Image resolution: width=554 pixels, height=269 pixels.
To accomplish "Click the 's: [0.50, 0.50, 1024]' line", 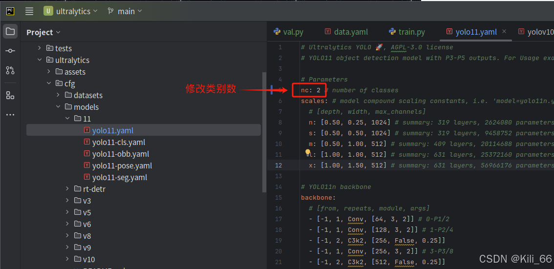I will [x=431, y=133].
